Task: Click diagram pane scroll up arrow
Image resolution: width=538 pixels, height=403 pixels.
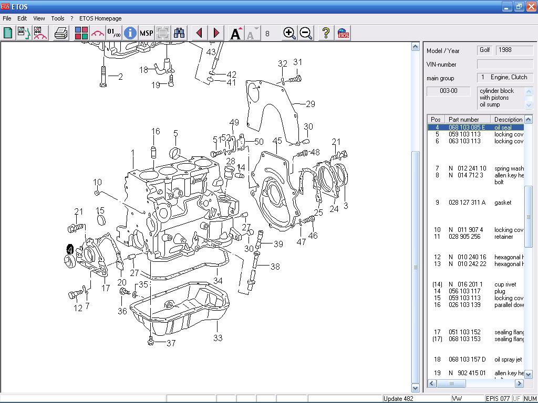Action: pyautogui.click(x=416, y=46)
